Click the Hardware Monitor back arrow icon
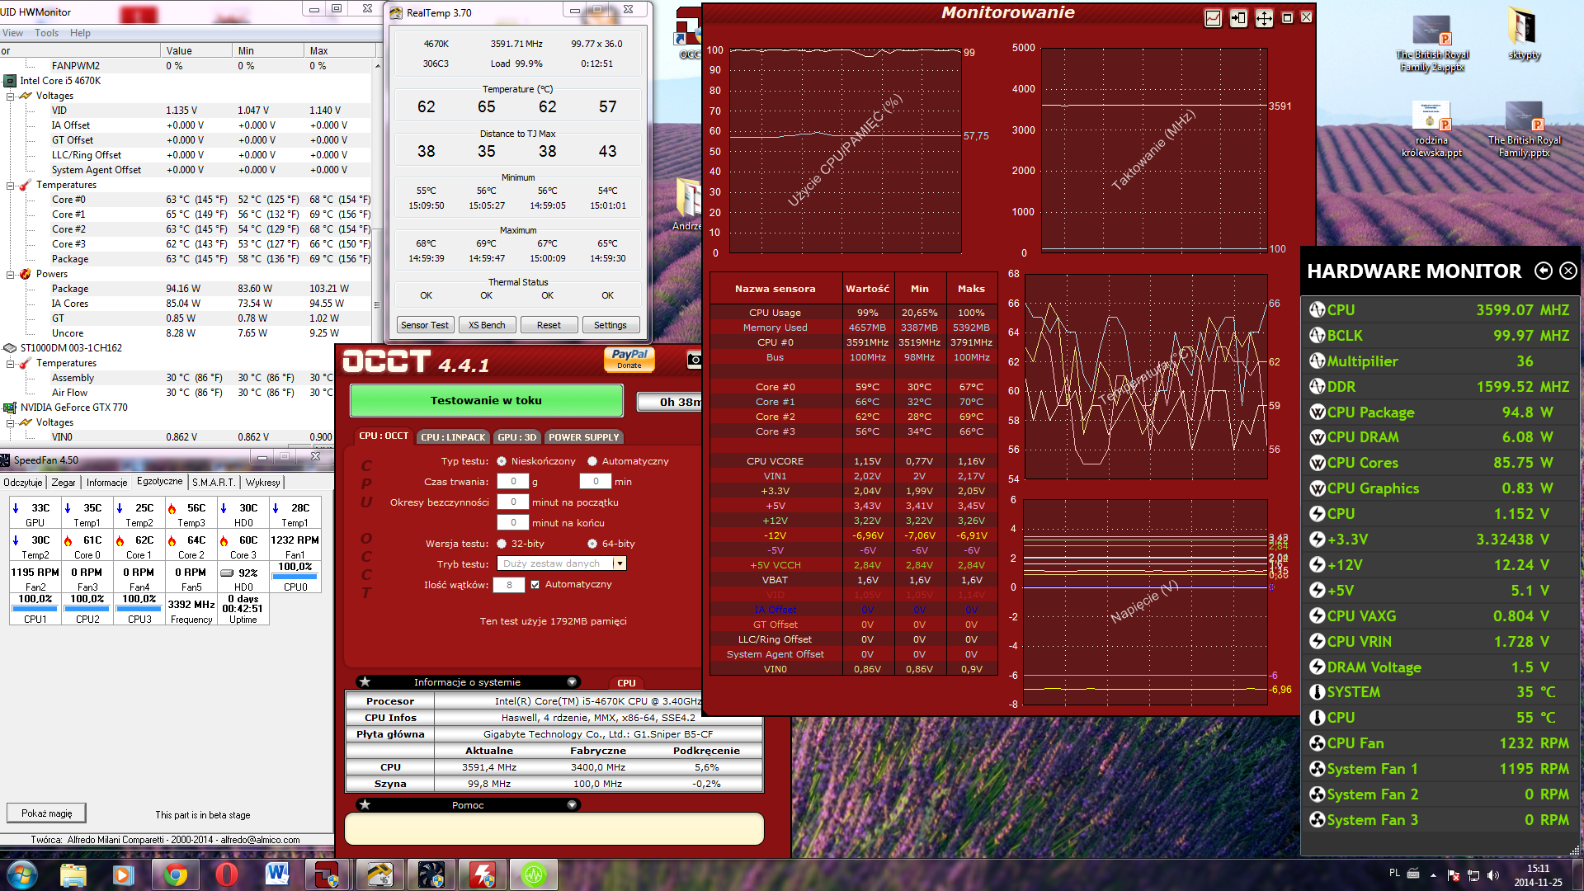The image size is (1584, 891). pos(1543,271)
